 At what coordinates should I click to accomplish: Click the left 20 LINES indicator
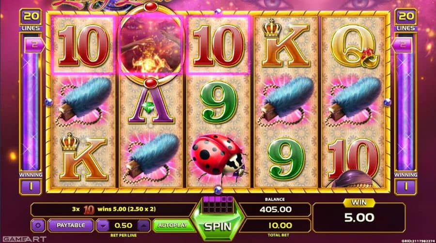pyautogui.click(x=31, y=20)
